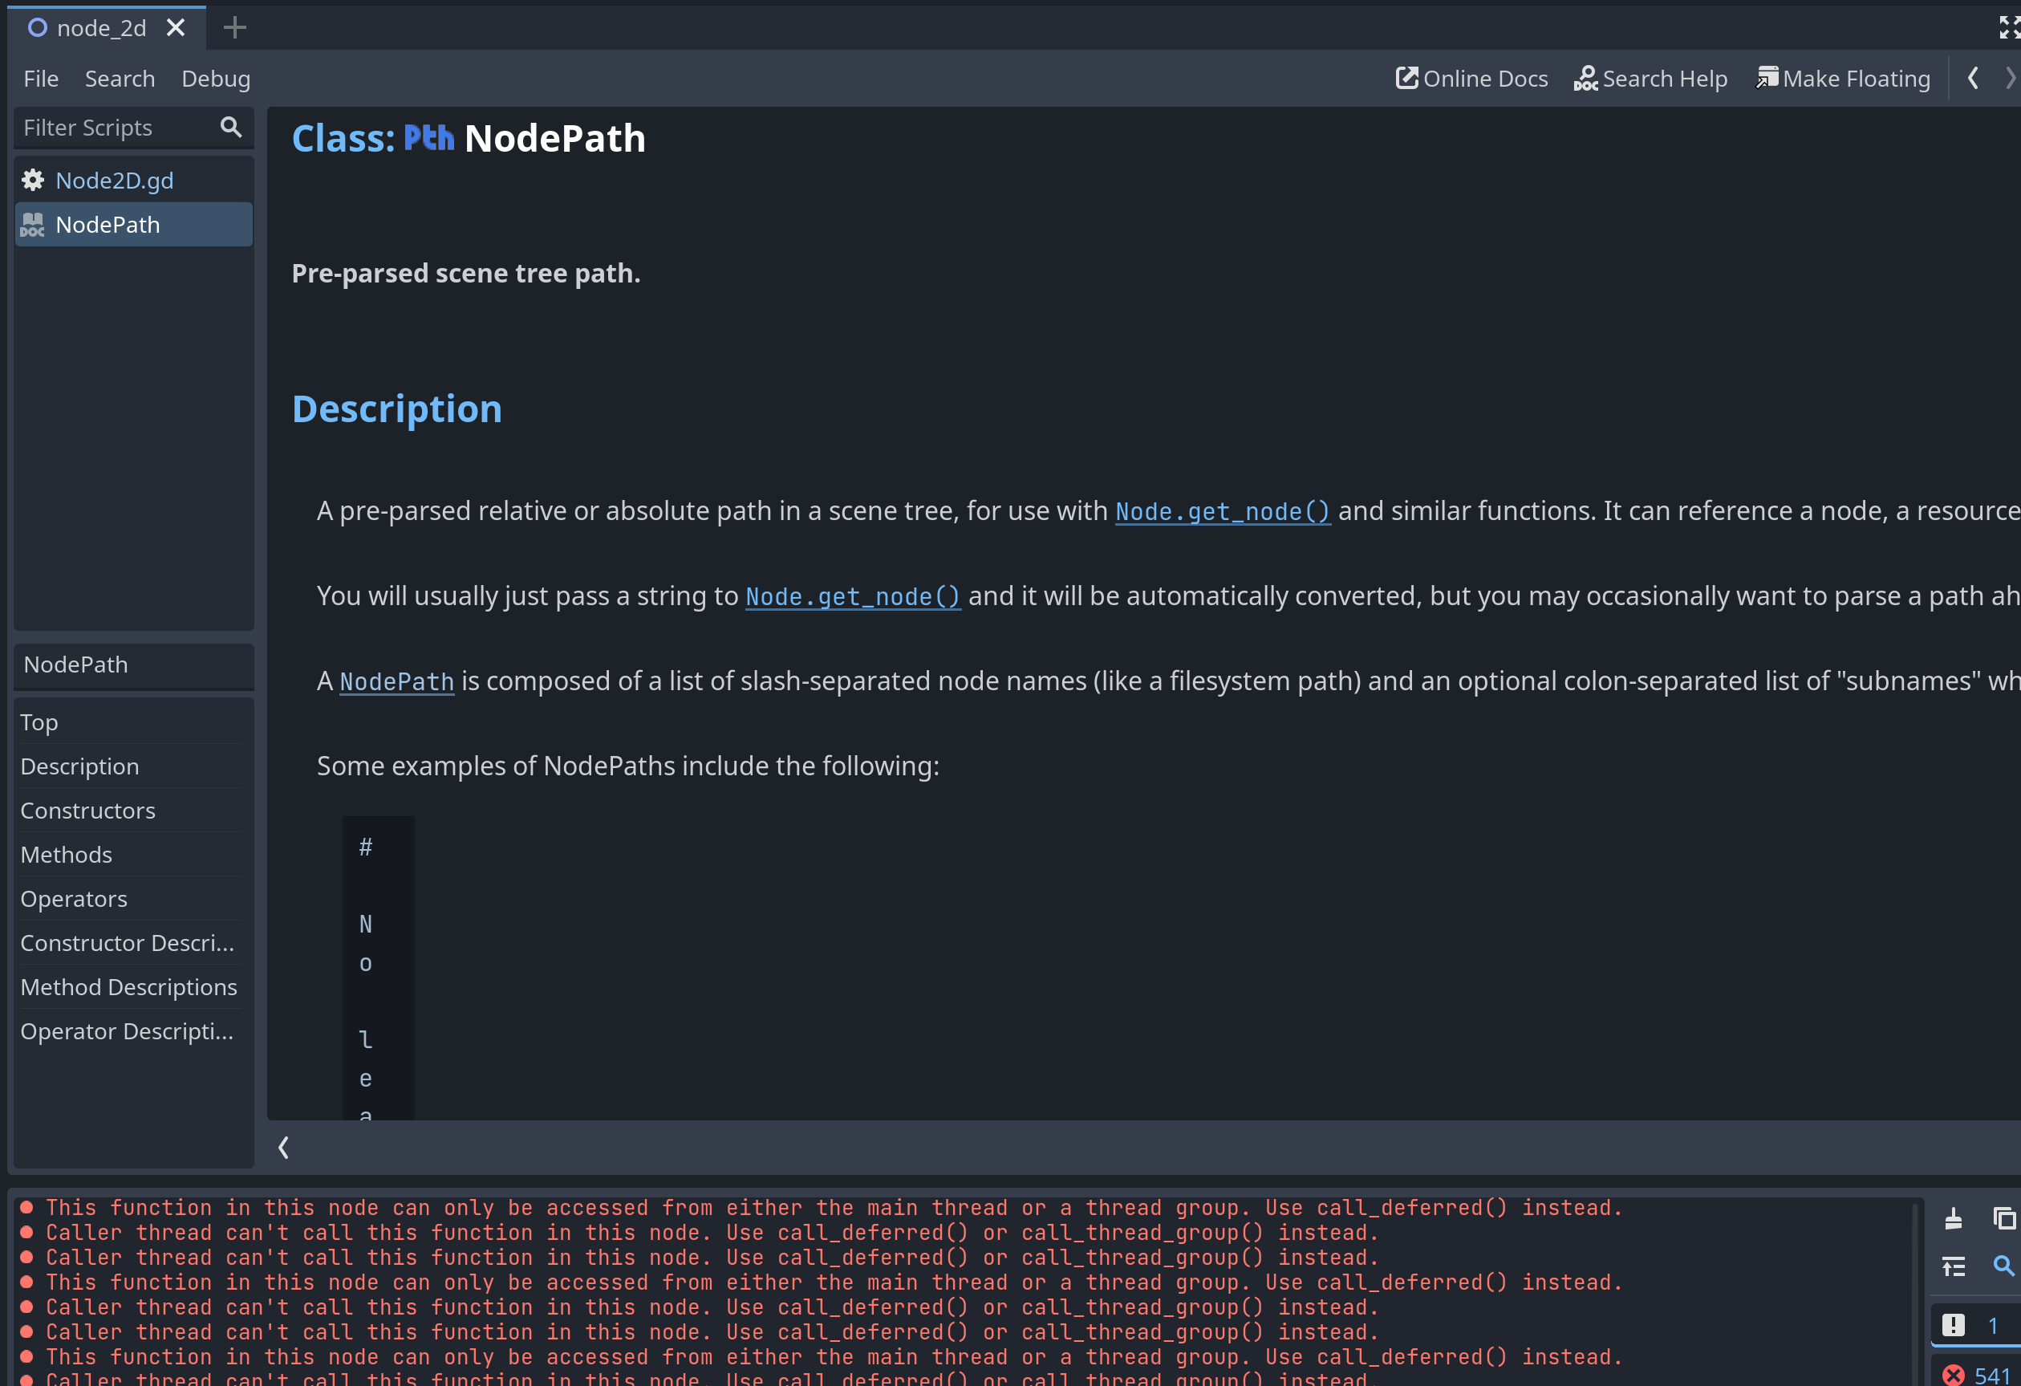Open the Debug menu
This screenshot has width=2021, height=1386.
point(216,79)
